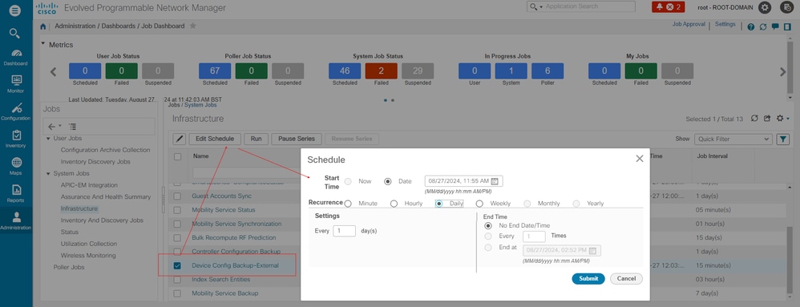
Task: Select Weekly recurrence
Action: point(479,204)
